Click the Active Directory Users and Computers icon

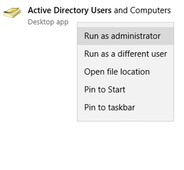point(12,13)
